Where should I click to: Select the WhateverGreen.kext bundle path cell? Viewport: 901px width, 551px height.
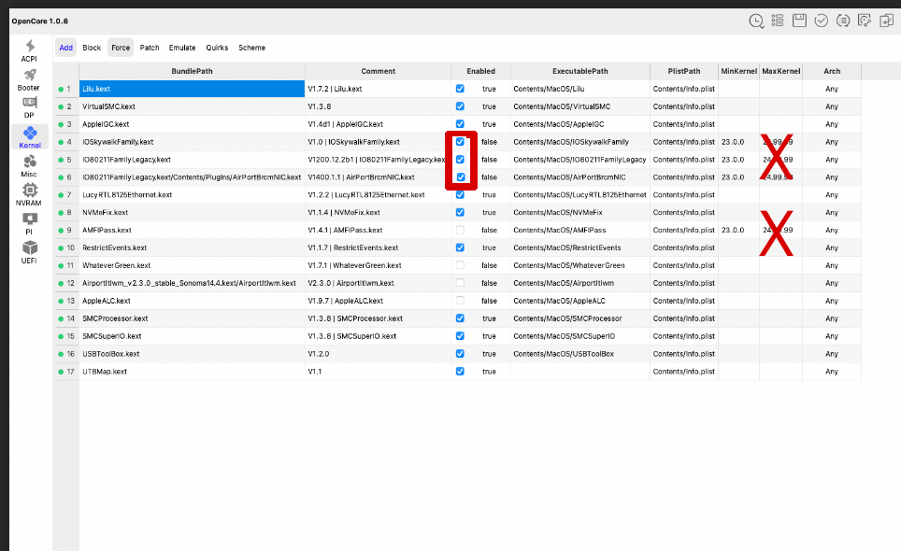[192, 265]
